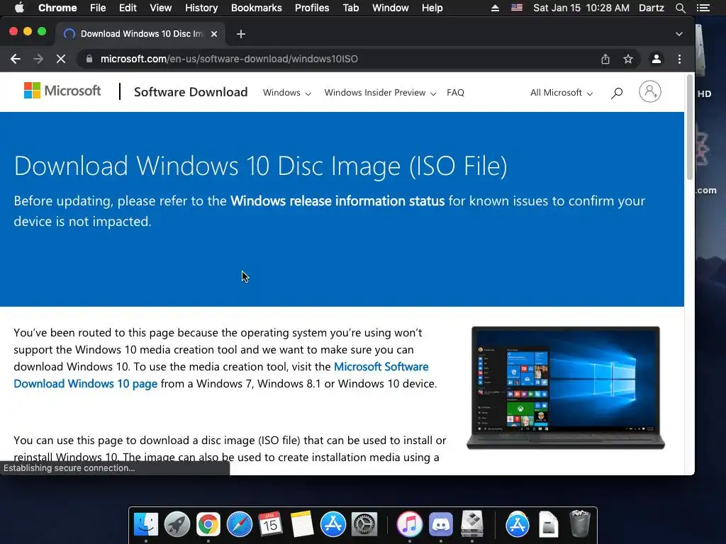Open Spotlight search from menu bar

click(x=680, y=8)
